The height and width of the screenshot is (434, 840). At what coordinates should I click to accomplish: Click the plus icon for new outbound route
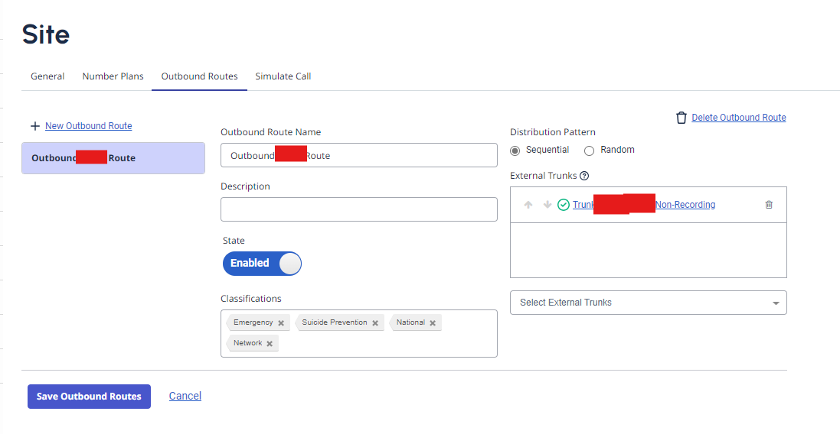point(34,126)
